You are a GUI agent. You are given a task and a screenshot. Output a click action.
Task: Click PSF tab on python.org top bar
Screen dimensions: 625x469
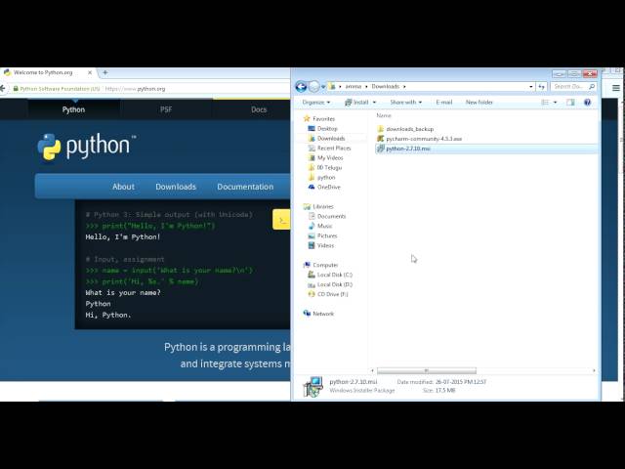(x=166, y=109)
